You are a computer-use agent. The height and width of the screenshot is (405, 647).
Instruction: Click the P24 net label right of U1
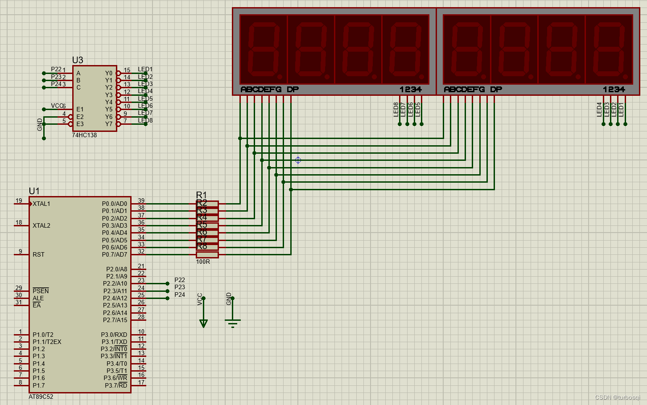(180, 295)
